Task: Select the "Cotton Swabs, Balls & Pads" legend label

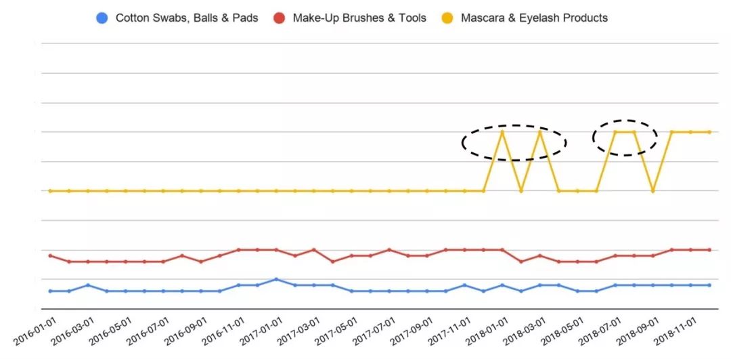Action: point(187,18)
